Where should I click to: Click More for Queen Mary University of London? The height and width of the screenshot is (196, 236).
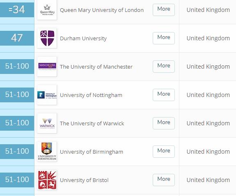(x=164, y=10)
